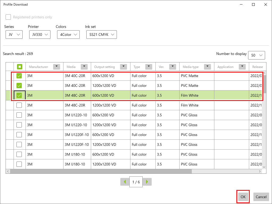Image resolution: width=272 pixels, height=204 pixels.
Task: Toggle the select-all checkbox in table header
Action: click(19, 66)
